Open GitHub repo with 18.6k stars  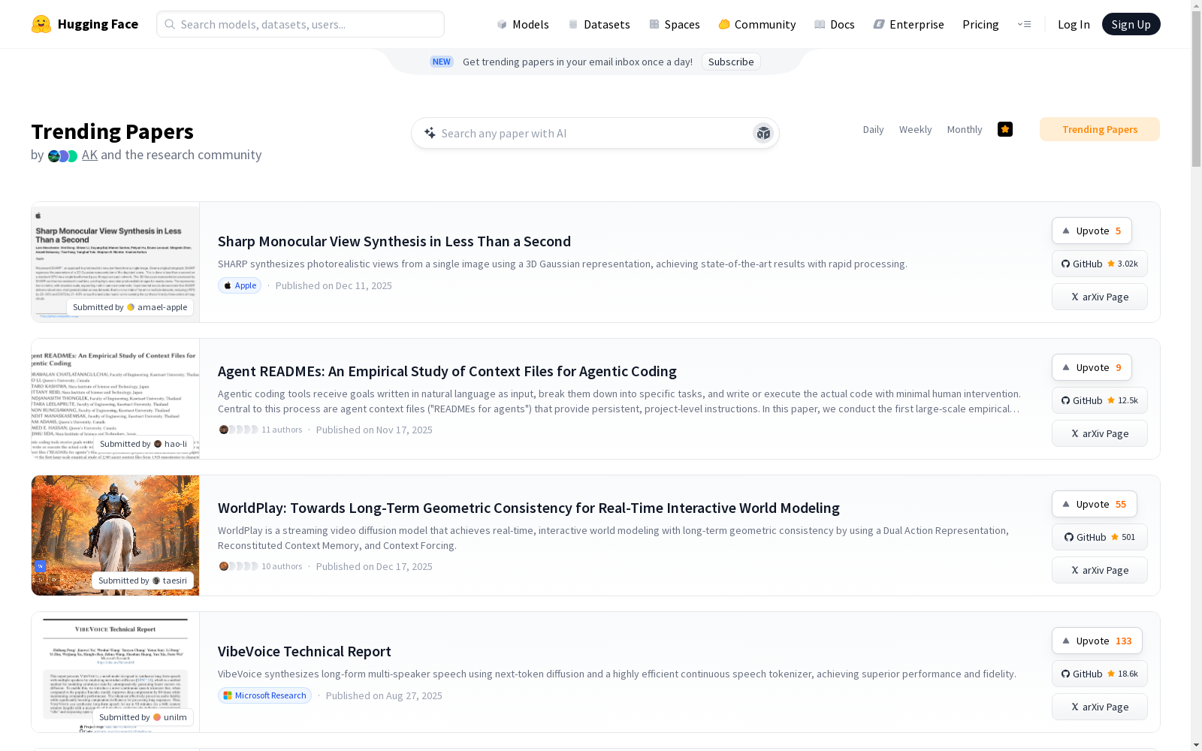pyautogui.click(x=1100, y=674)
